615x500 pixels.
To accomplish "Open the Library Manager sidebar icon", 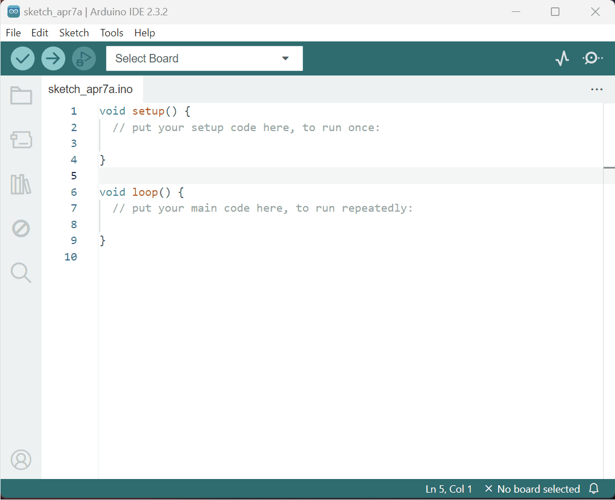I will [x=21, y=184].
